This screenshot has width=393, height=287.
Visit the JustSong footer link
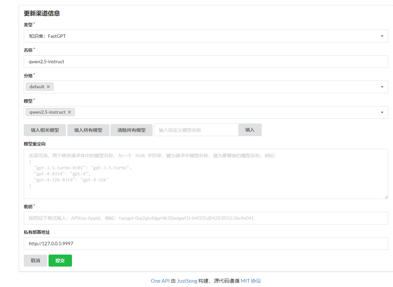pyautogui.click(x=187, y=281)
